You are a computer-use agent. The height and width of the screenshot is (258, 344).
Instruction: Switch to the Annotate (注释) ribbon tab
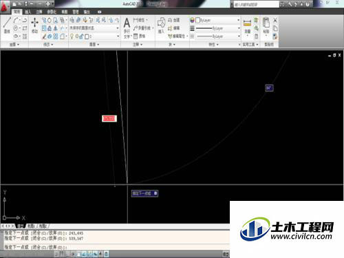39,12
